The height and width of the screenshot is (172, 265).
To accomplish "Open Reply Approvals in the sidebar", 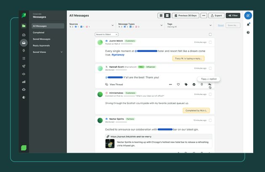I will click(41, 45).
